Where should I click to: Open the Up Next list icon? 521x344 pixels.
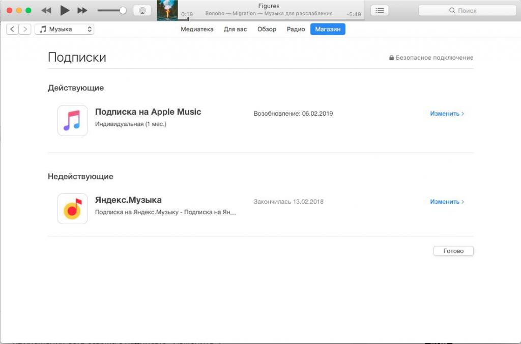(380, 11)
